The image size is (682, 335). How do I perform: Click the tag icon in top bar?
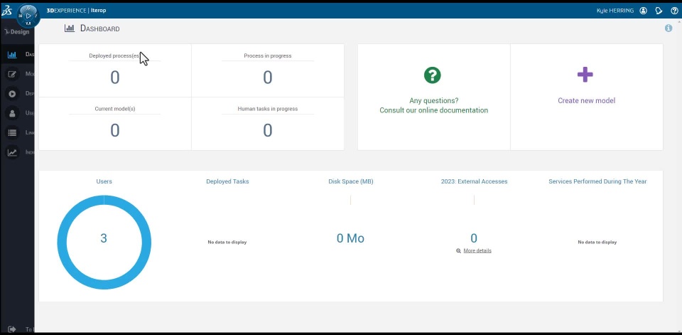click(x=659, y=11)
